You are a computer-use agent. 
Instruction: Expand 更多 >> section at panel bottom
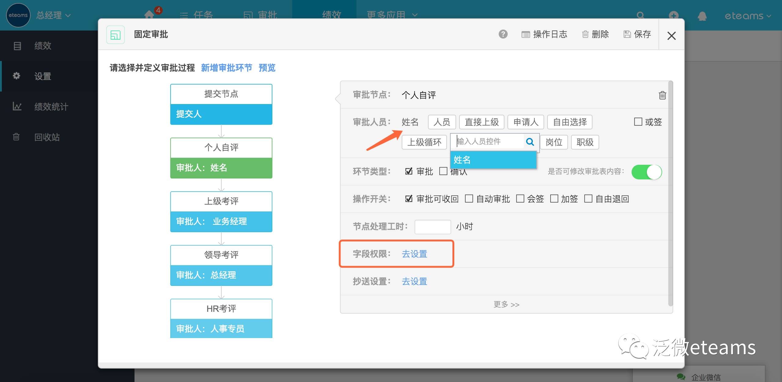506,304
